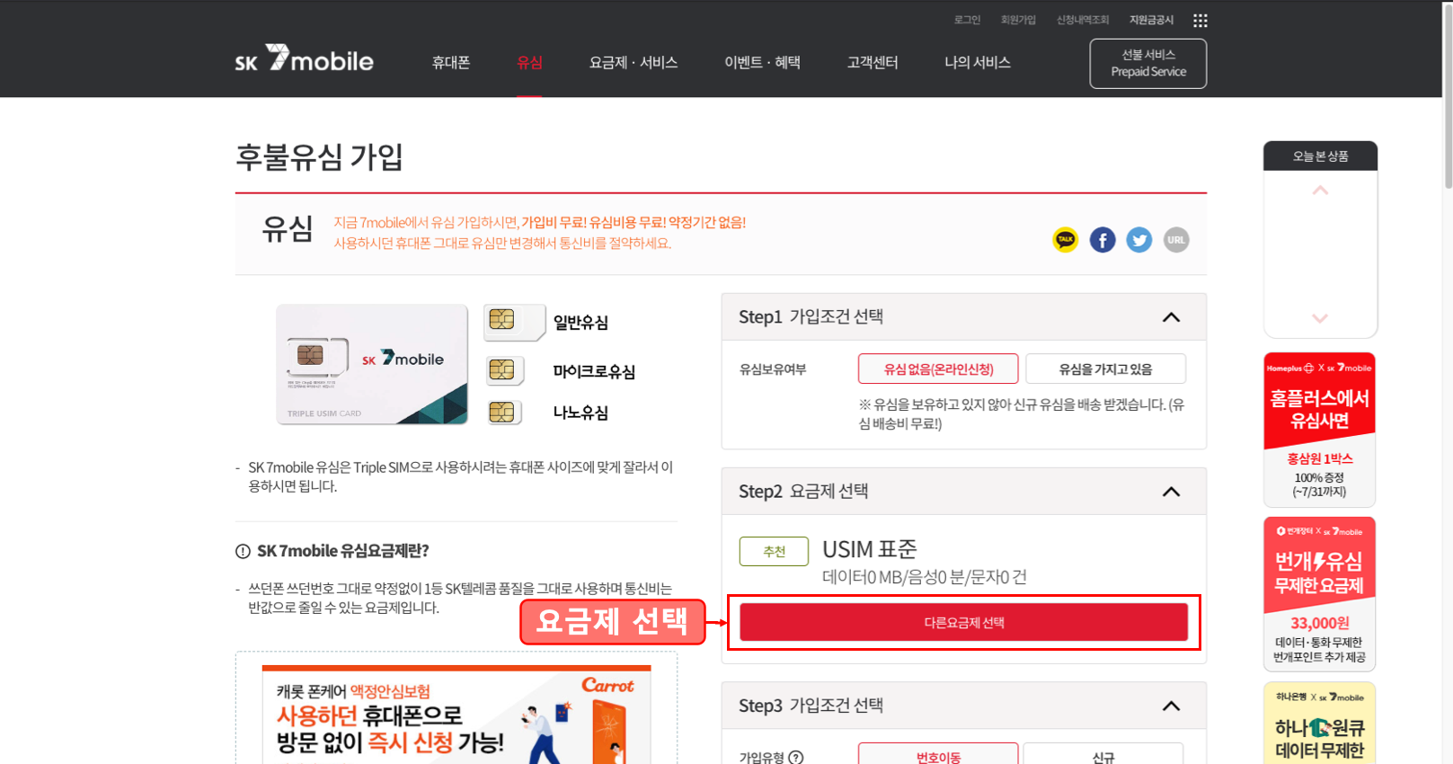The height and width of the screenshot is (764, 1453).
Task: Open 지원금공시 link
Action: click(x=1151, y=20)
